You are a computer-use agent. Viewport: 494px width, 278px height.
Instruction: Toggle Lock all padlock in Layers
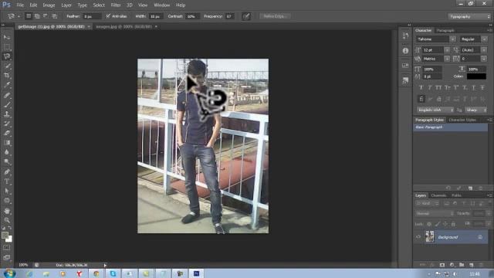pyautogui.click(x=453, y=224)
